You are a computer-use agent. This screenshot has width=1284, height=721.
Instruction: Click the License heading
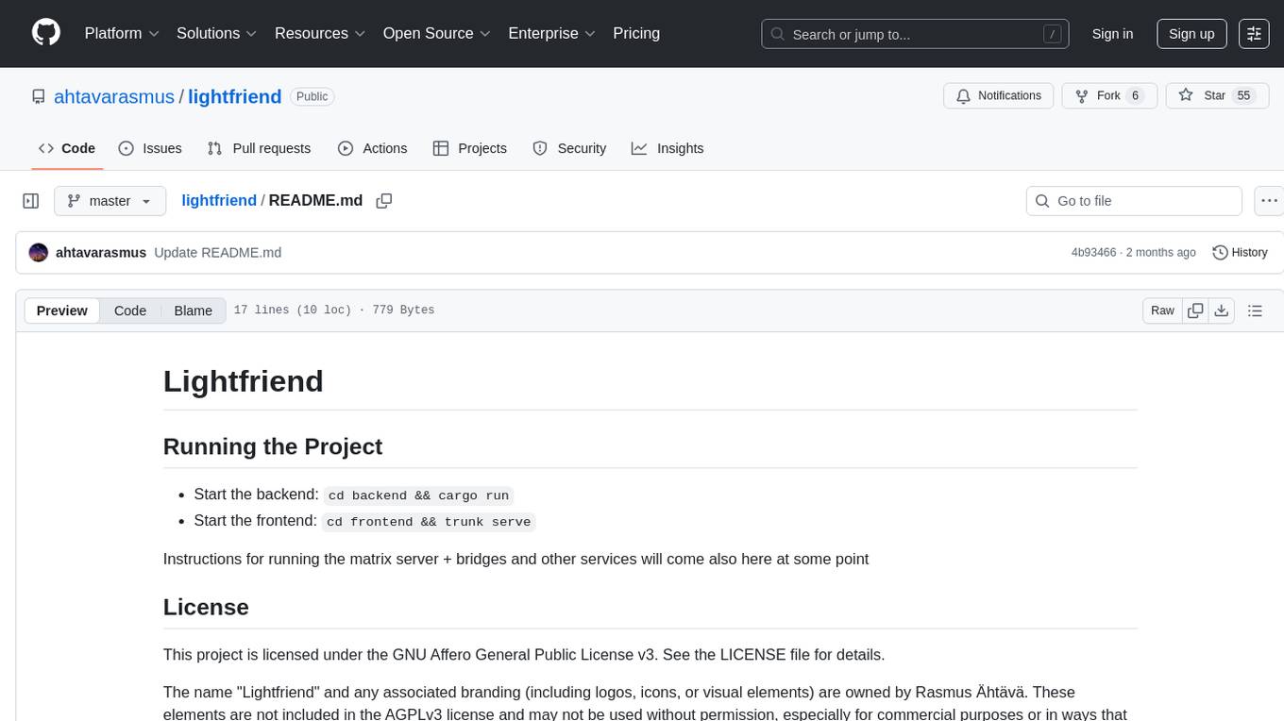(206, 607)
